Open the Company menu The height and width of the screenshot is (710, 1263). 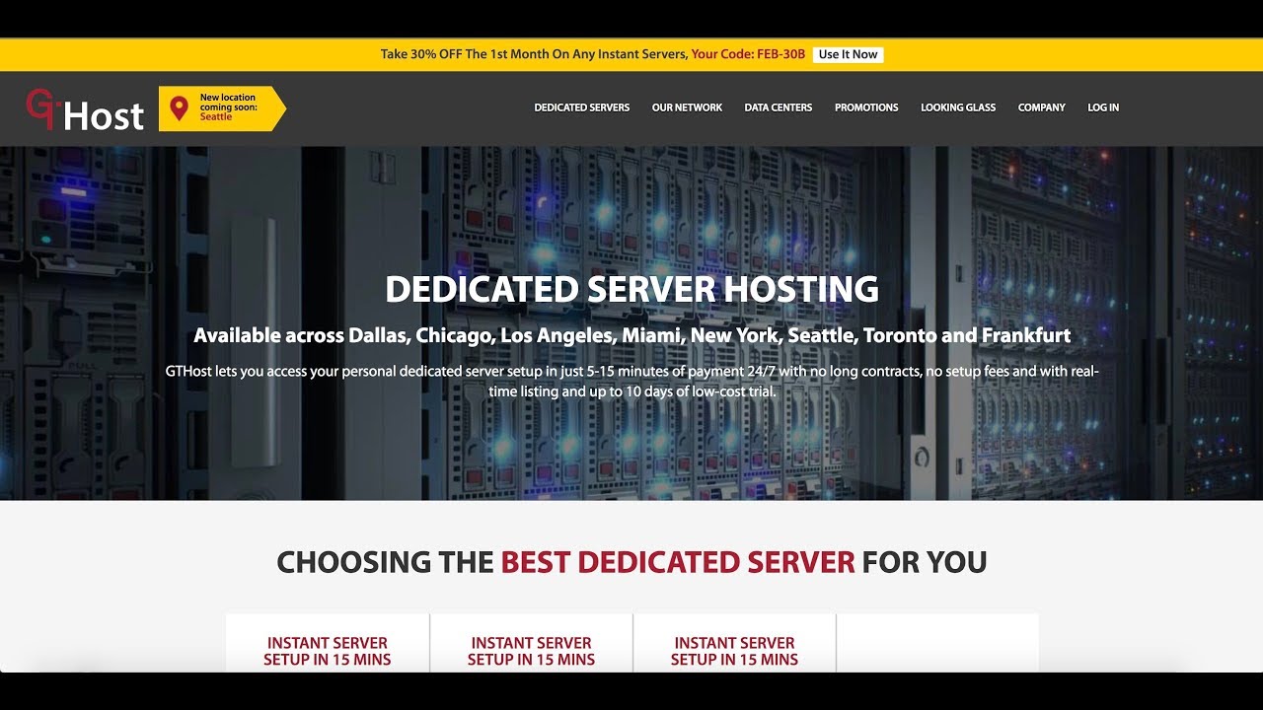(1041, 107)
